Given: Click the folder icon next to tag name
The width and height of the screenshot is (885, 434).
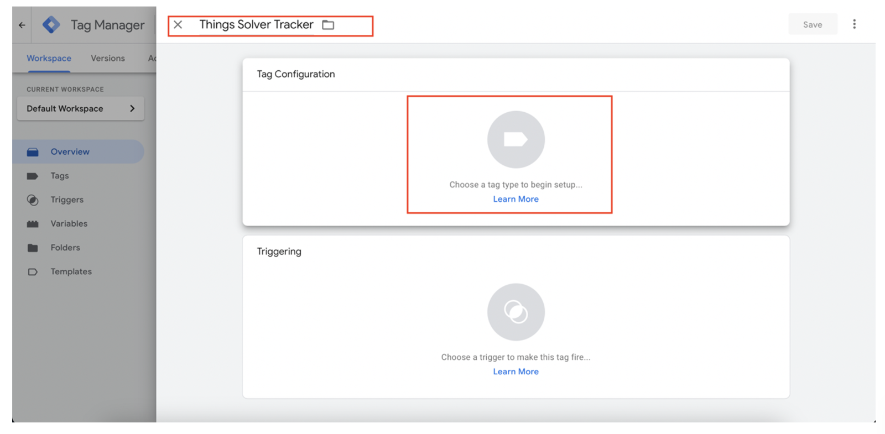Looking at the screenshot, I should [329, 25].
